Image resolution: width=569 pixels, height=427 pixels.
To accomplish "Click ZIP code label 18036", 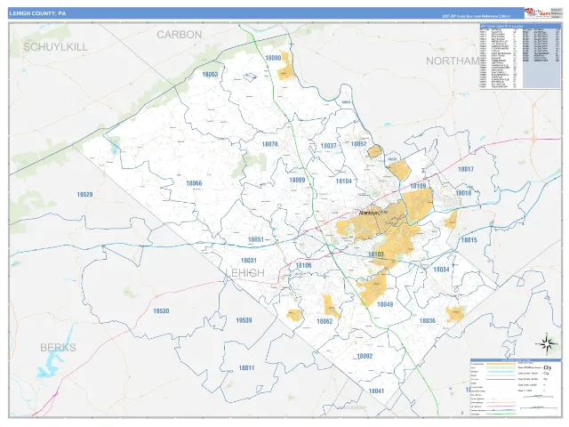I will coord(427,321).
